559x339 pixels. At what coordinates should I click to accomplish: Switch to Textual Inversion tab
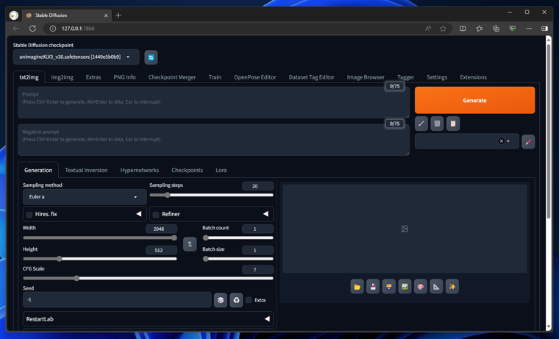[86, 170]
